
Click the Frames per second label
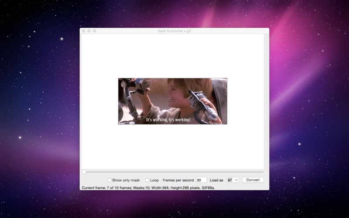point(178,180)
